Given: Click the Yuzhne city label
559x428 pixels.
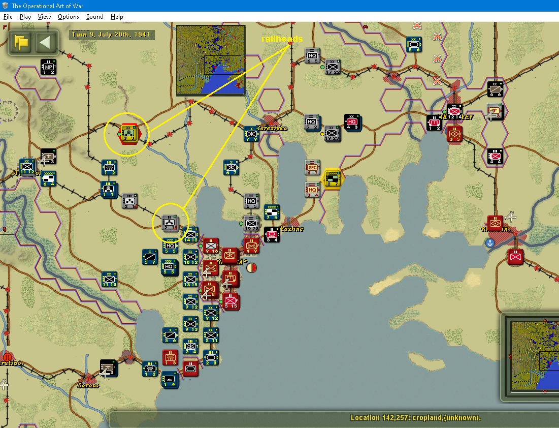Looking at the screenshot, I should click(x=291, y=229).
